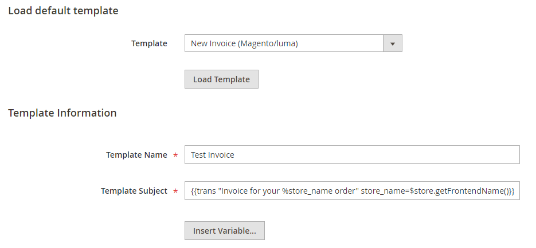Click the Template Name field label
Viewport: 536px width, 248px height.
pyautogui.click(x=136, y=155)
